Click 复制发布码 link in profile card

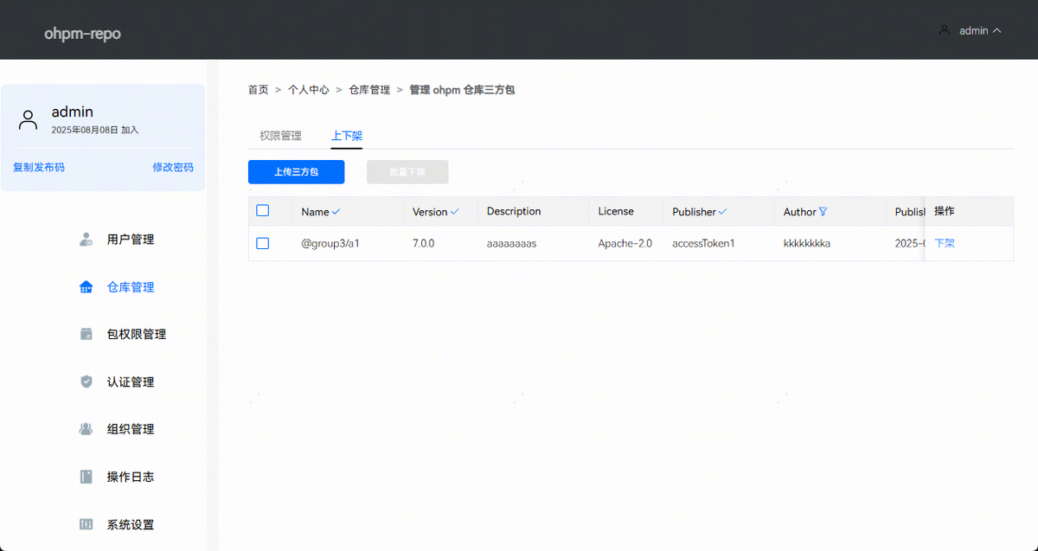(x=39, y=167)
